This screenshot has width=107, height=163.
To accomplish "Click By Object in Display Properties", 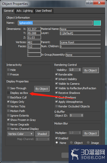I will [42, 89].
